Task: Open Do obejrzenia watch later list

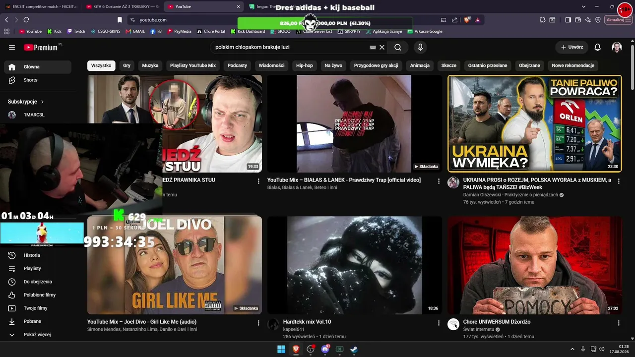Action: pyautogui.click(x=38, y=282)
